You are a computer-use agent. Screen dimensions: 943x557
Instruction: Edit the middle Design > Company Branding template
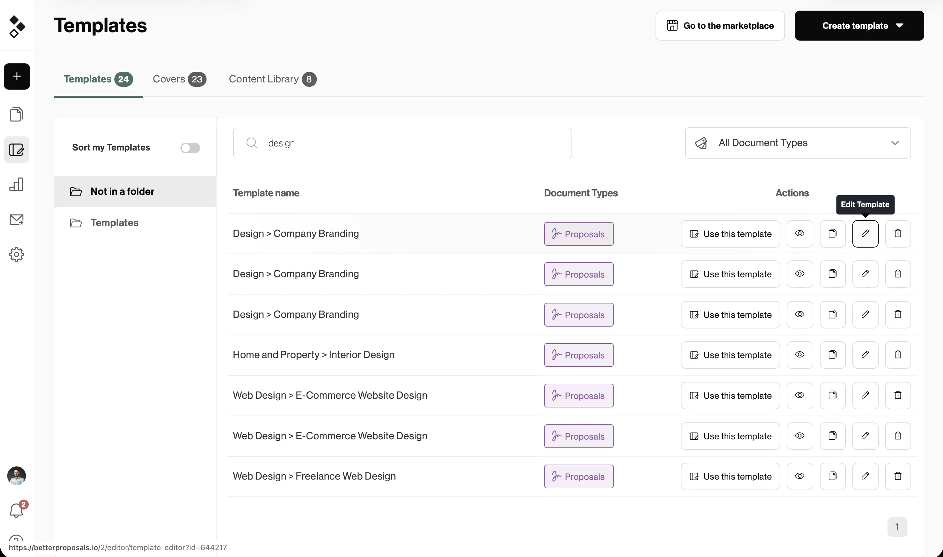(x=865, y=274)
